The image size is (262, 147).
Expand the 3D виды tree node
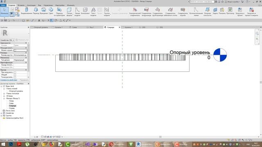tap(4, 96)
